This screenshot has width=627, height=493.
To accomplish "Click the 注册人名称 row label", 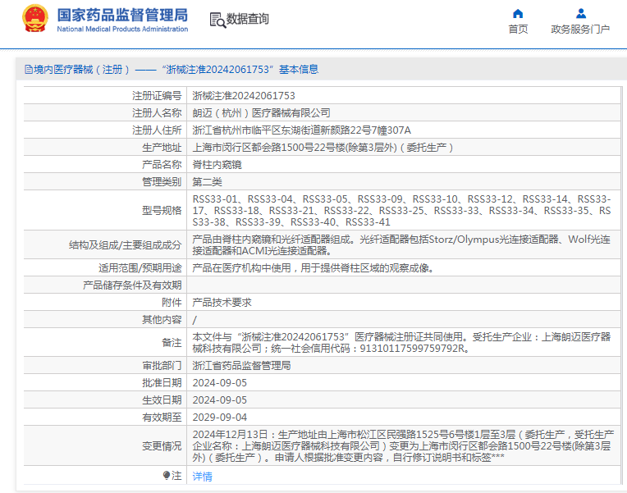I will point(157,113).
